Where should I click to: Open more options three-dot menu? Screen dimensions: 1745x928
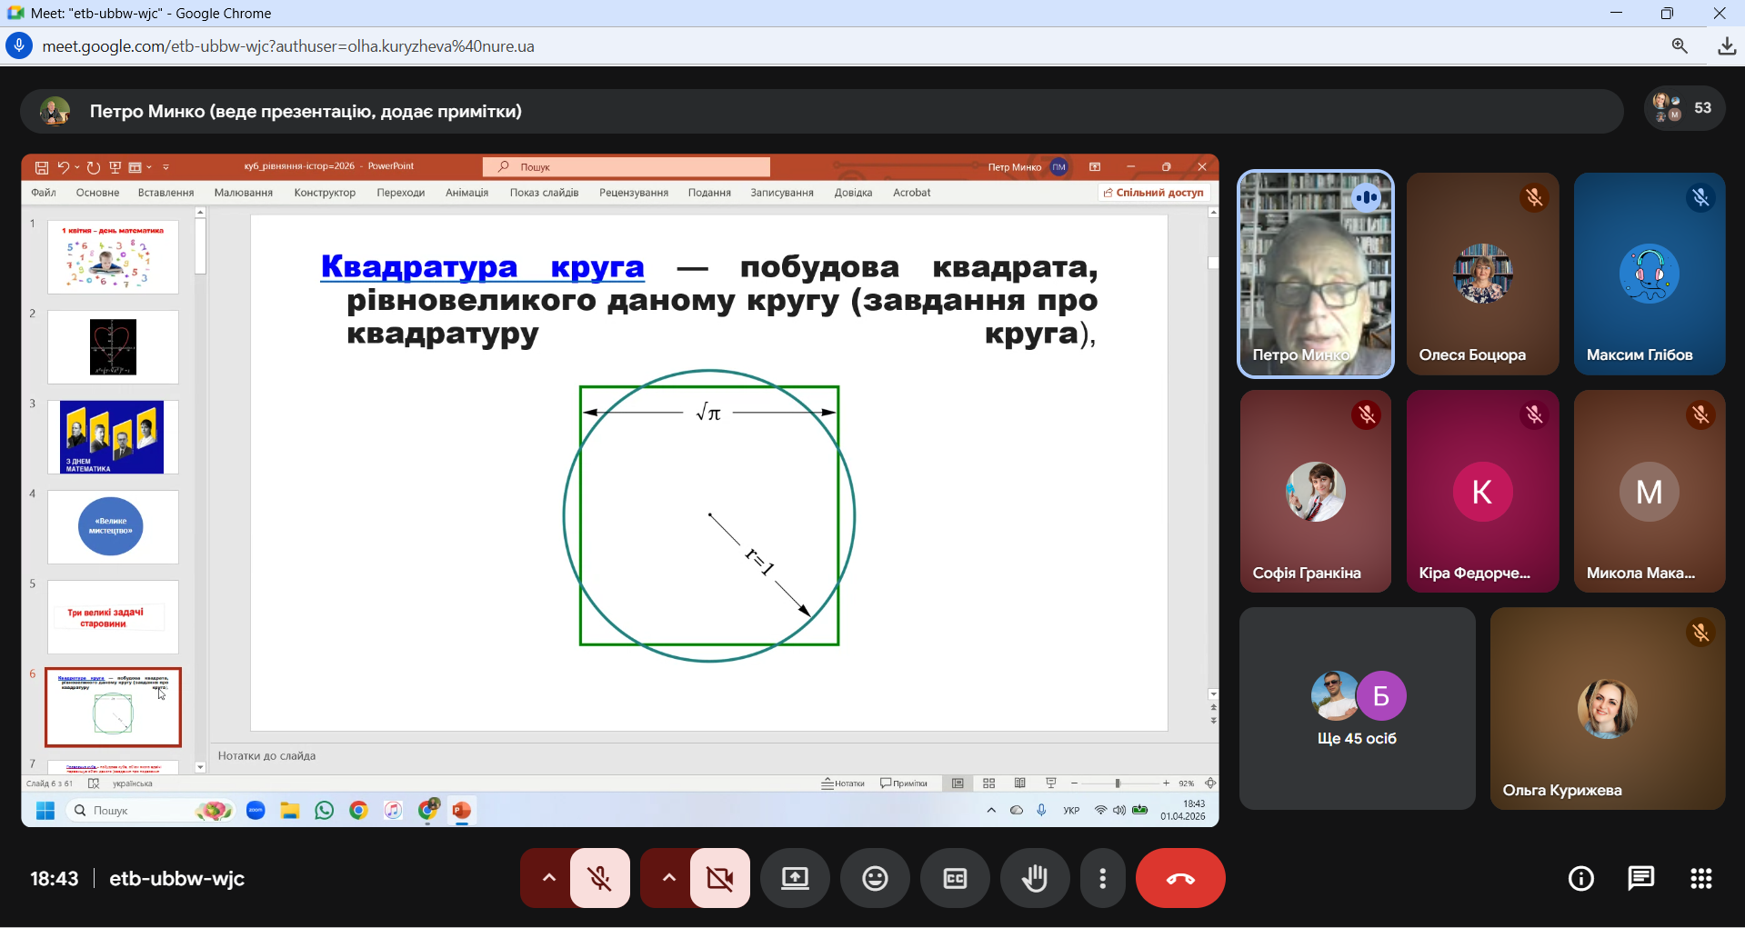click(x=1102, y=878)
